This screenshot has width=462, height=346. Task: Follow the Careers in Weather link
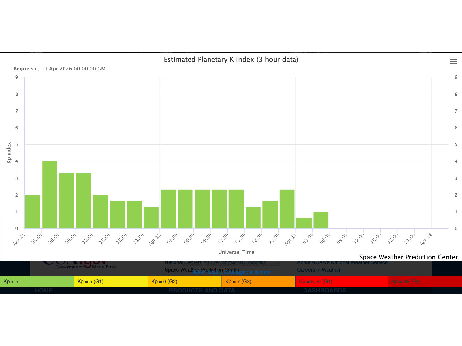click(x=319, y=270)
